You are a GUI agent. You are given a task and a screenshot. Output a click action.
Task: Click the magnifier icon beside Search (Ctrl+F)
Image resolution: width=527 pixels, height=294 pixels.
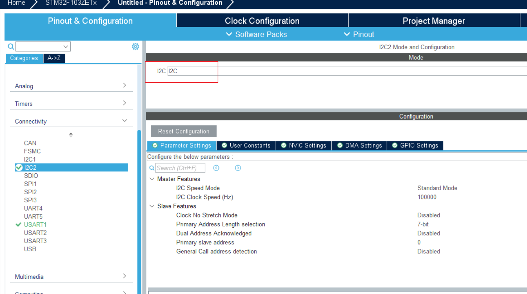click(152, 168)
